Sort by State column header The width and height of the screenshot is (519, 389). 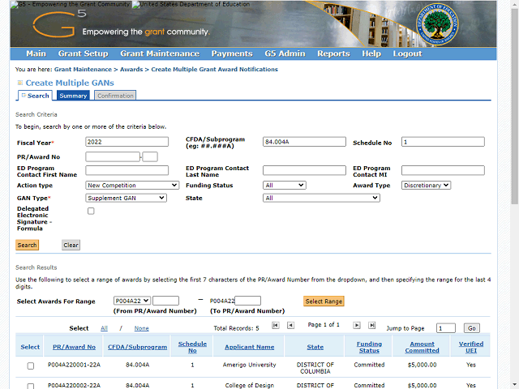pos(315,347)
